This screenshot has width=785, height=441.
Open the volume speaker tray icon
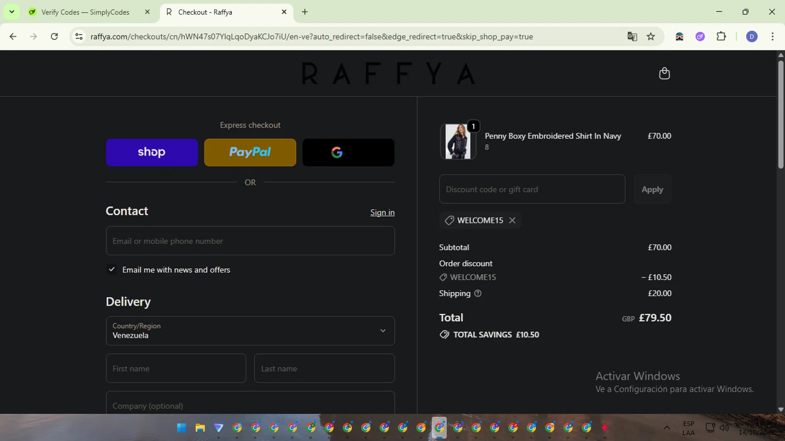tap(724, 428)
